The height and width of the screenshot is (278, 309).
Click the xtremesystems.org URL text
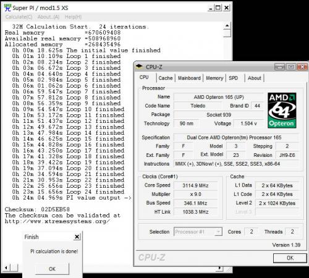pos(57,221)
